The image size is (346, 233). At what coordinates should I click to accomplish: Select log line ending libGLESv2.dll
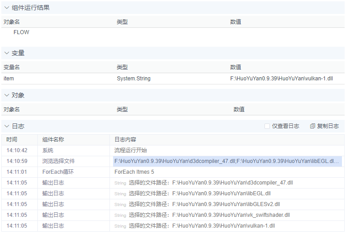173,204
